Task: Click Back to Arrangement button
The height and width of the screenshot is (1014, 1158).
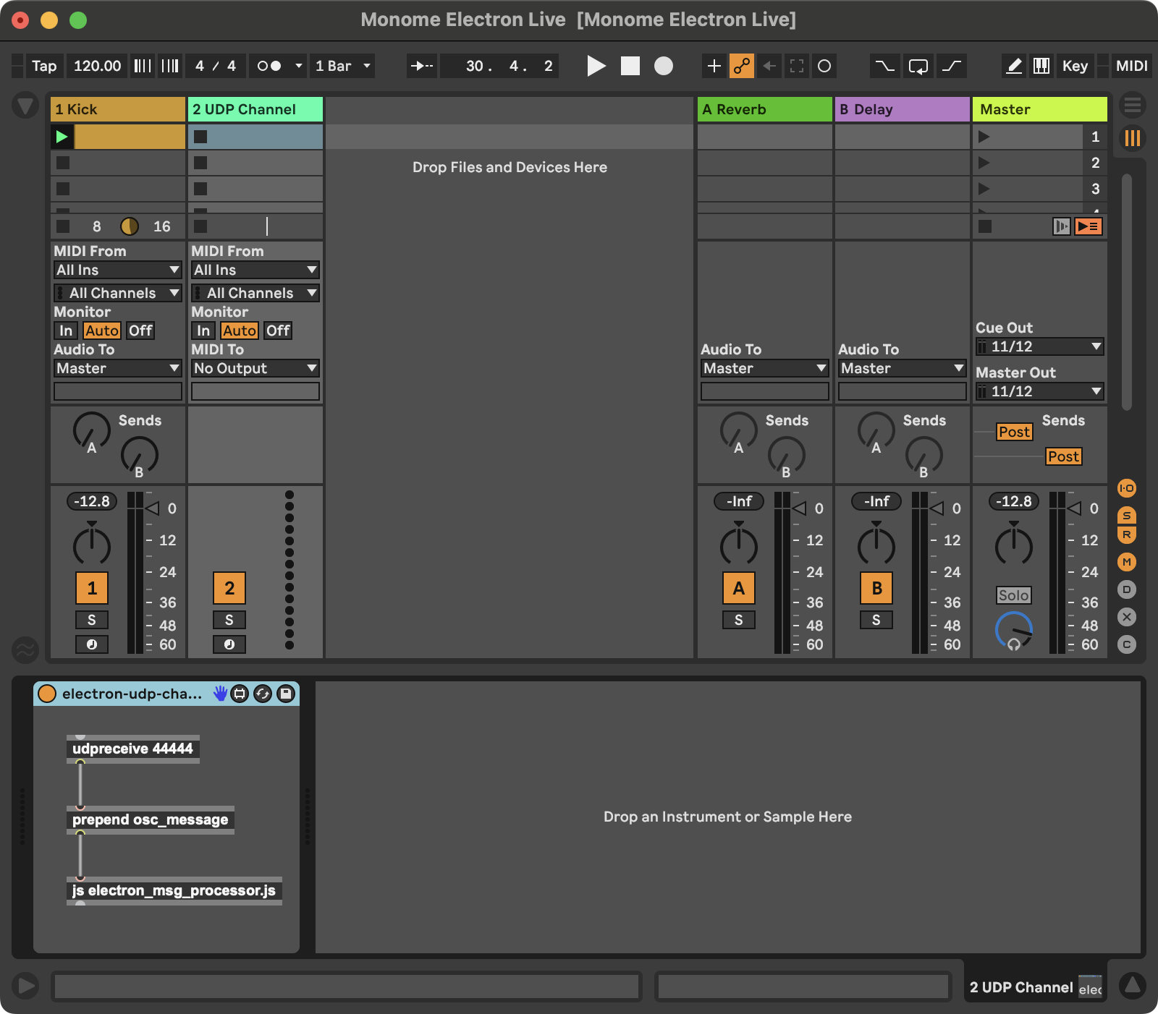Action: pos(1088,226)
